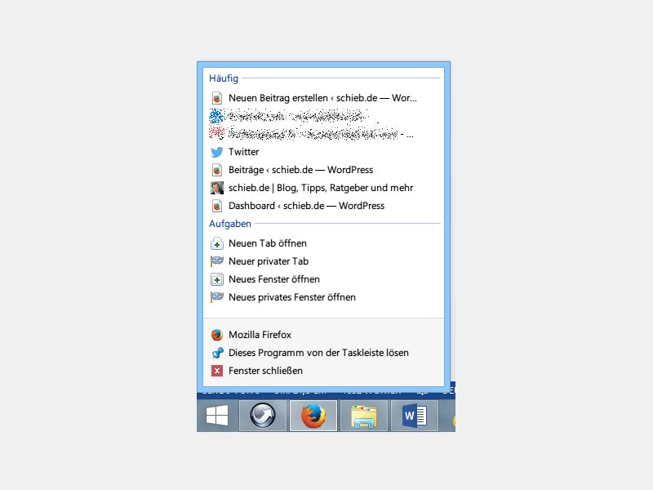Click the page icon beside Beiträge entry
The height and width of the screenshot is (490, 653).
tap(216, 170)
